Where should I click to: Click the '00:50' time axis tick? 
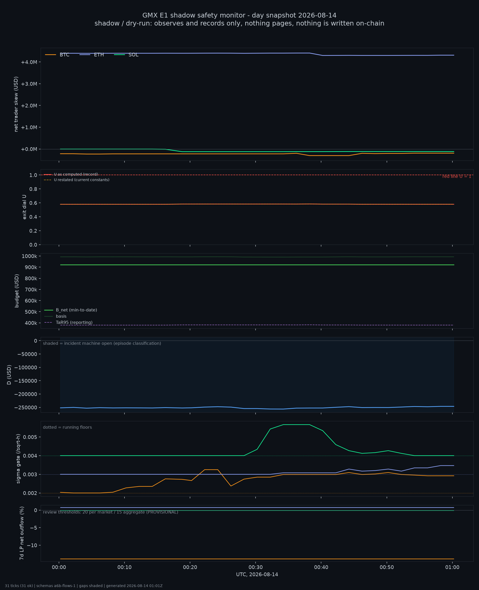tap(387, 568)
